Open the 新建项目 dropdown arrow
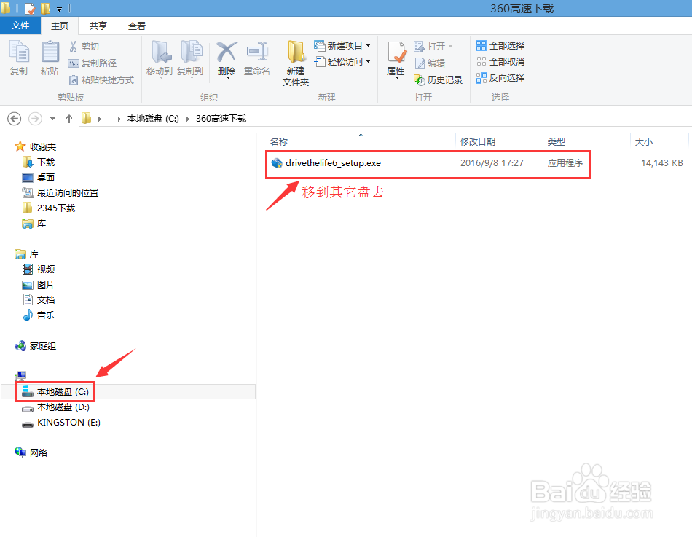692x537 pixels. pos(368,45)
